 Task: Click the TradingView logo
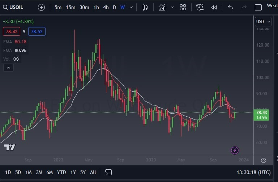click(x=10, y=147)
